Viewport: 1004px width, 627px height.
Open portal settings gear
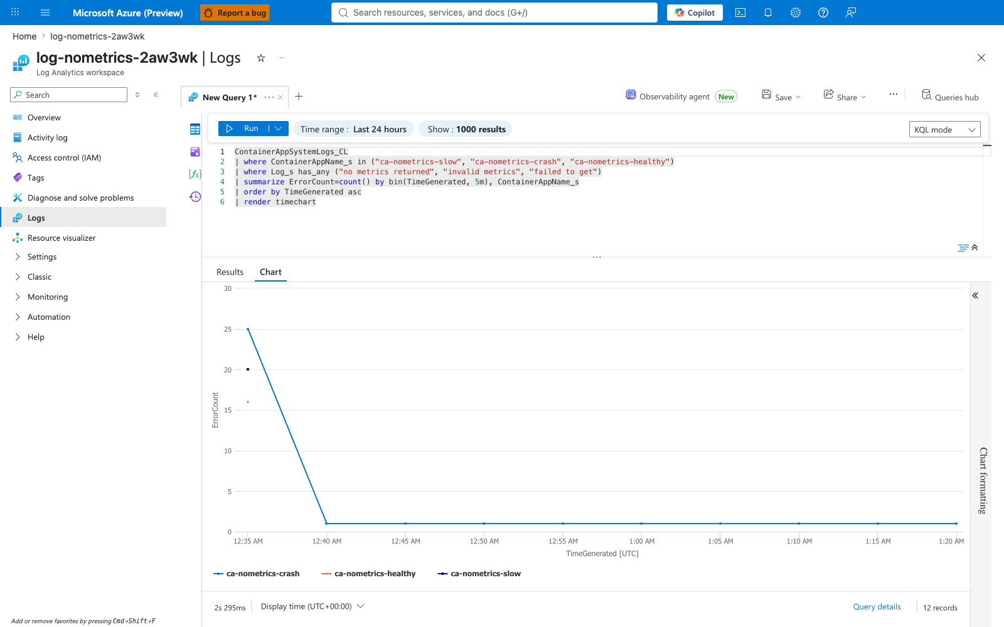click(796, 13)
